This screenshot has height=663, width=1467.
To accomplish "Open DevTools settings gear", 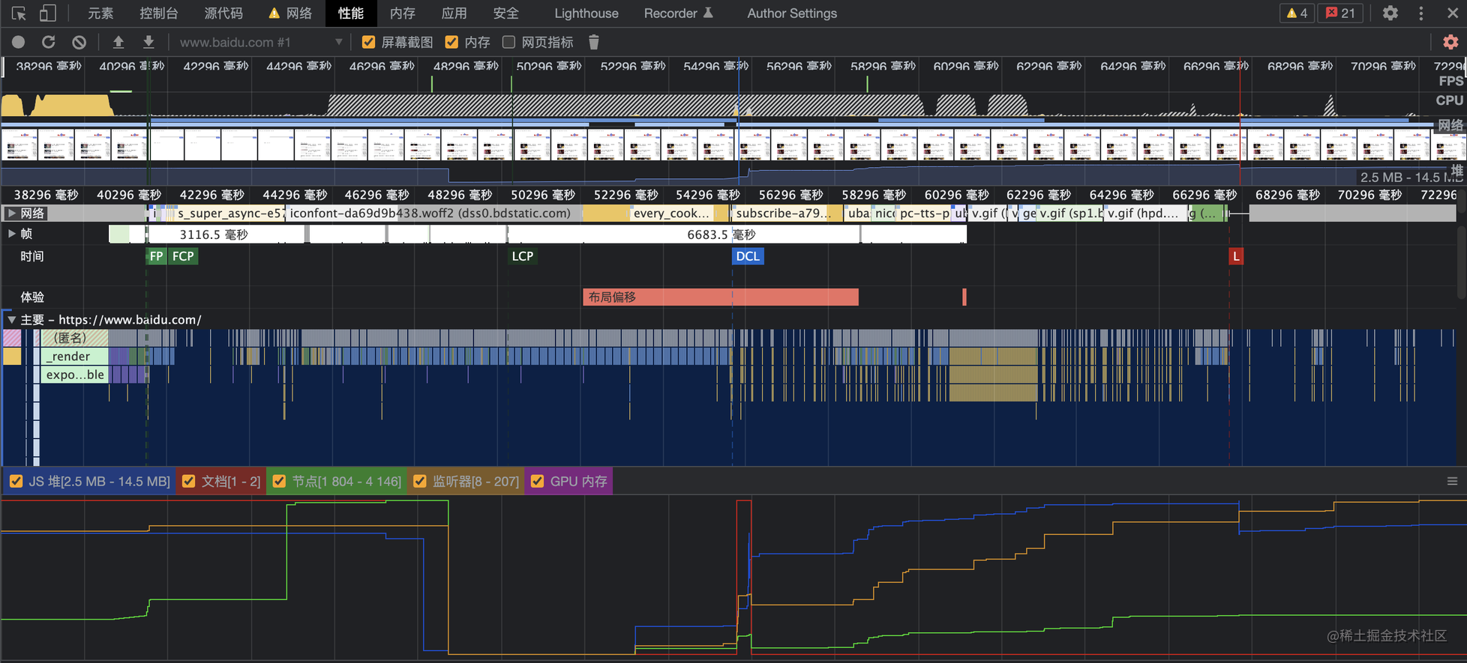I will tap(1390, 13).
